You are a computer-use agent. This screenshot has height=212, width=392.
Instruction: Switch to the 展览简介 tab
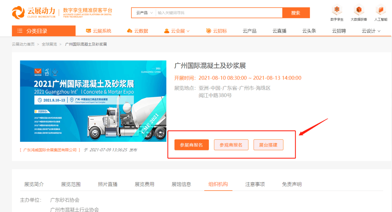pos(33,184)
